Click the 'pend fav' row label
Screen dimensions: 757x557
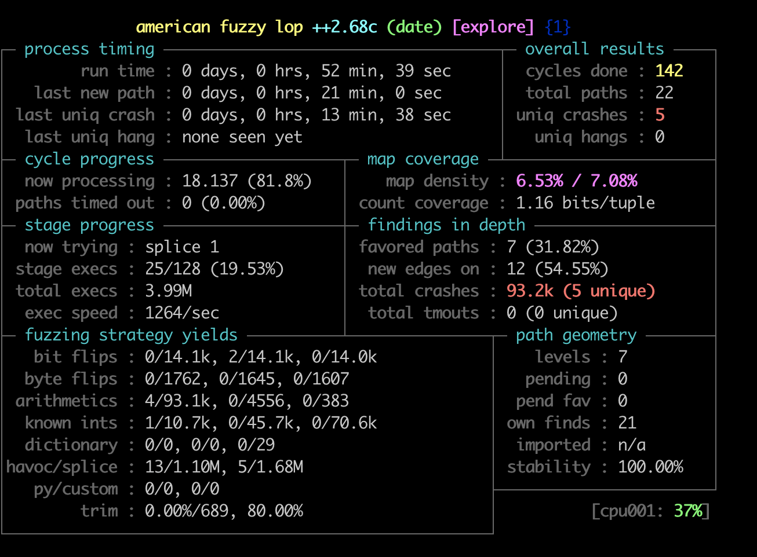click(x=553, y=401)
